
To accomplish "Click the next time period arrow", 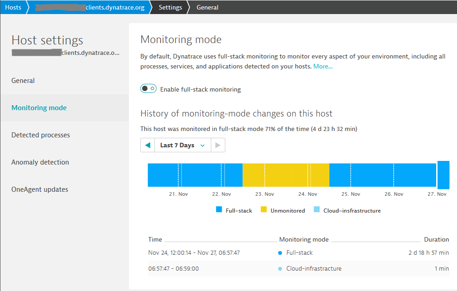I will tap(218, 145).
